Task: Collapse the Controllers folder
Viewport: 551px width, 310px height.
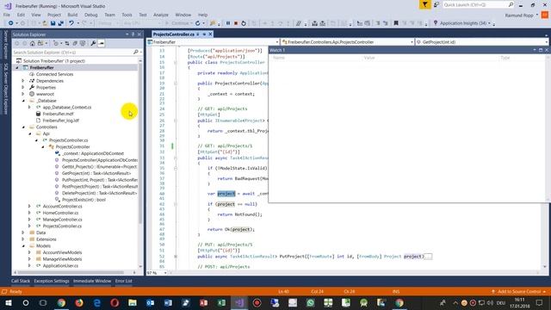Action: click(23, 127)
